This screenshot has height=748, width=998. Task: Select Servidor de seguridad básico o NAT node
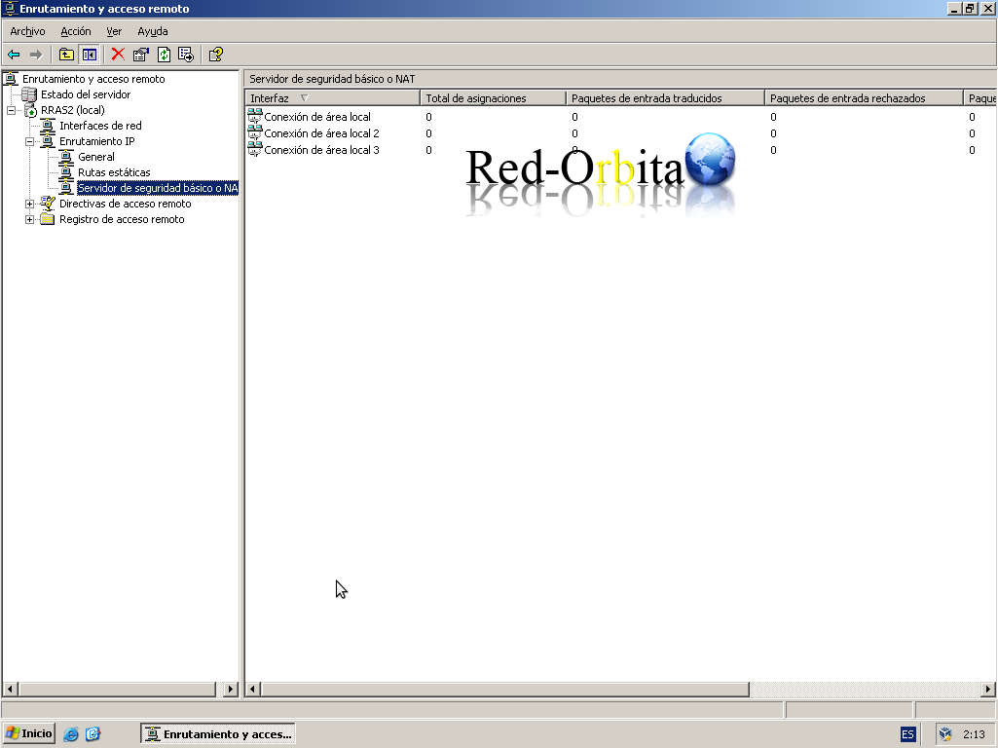pyautogui.click(x=157, y=188)
